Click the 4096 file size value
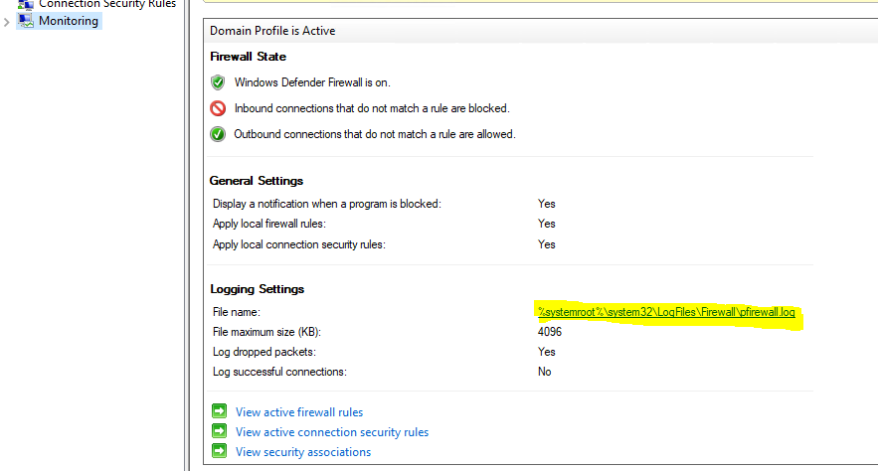The width and height of the screenshot is (878, 471). (x=549, y=332)
